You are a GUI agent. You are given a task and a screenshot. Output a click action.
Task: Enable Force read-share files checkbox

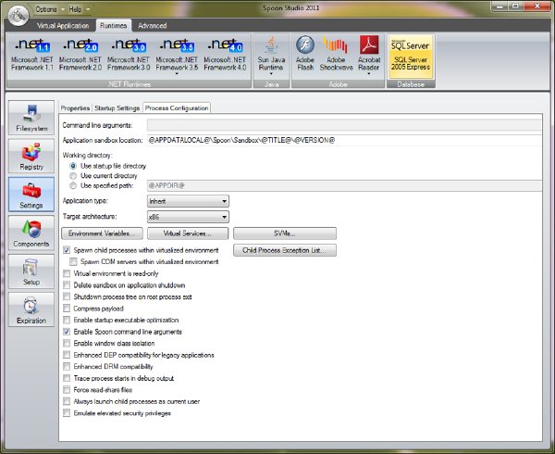pyautogui.click(x=67, y=390)
